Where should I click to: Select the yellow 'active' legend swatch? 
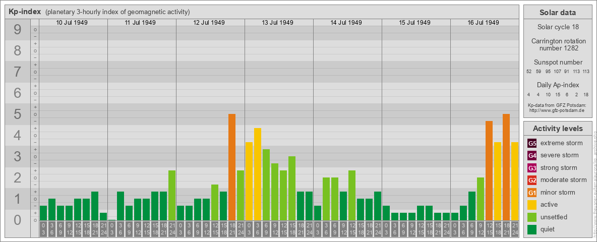[532, 205]
